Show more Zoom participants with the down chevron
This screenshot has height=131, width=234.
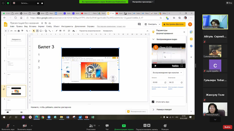[x=215, y=120]
